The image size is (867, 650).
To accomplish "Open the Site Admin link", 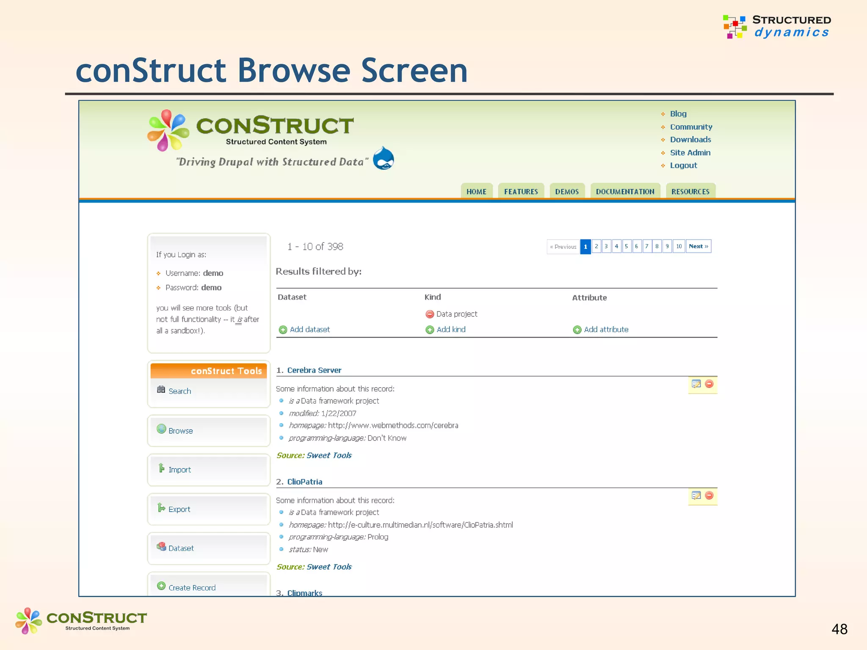I will [x=690, y=153].
